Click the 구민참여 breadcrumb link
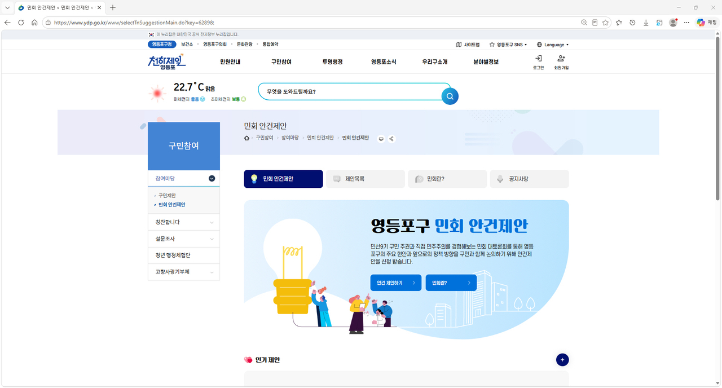 (265, 138)
